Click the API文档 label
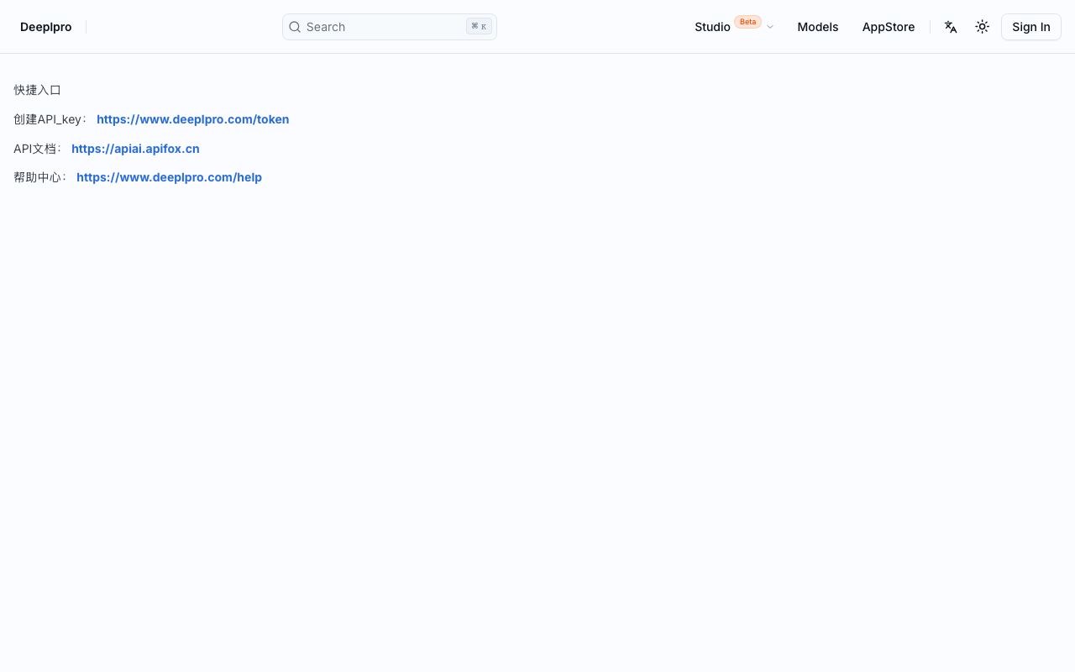The width and height of the screenshot is (1075, 672). click(x=38, y=149)
